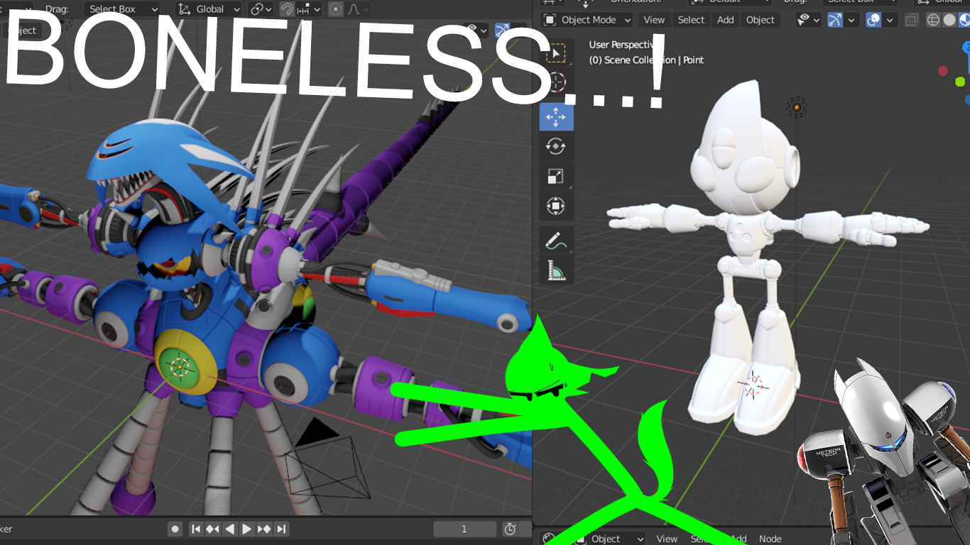Toggle gizmo display in left viewport header
Viewport: 970px width, 545px height.
[502, 31]
